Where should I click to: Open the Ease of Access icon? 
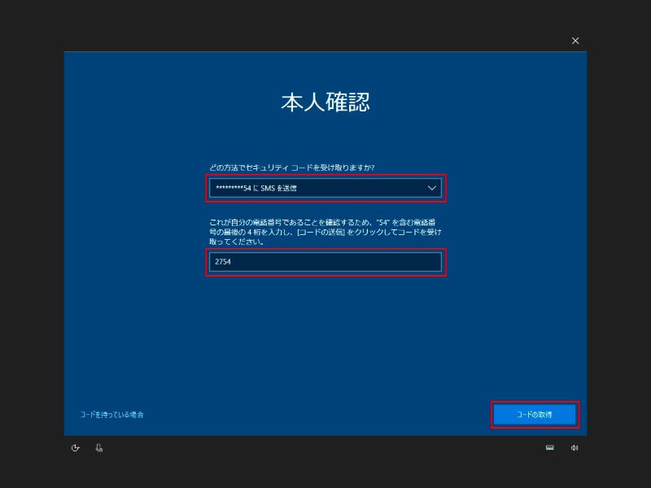pyautogui.click(x=75, y=447)
